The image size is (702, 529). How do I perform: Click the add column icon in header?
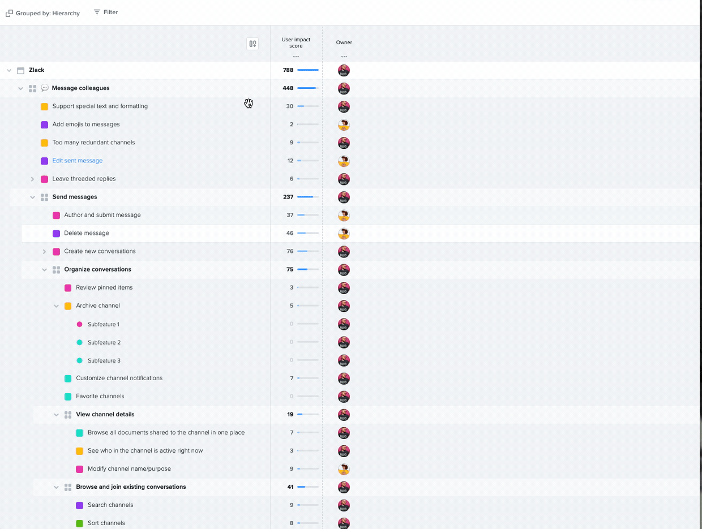252,44
